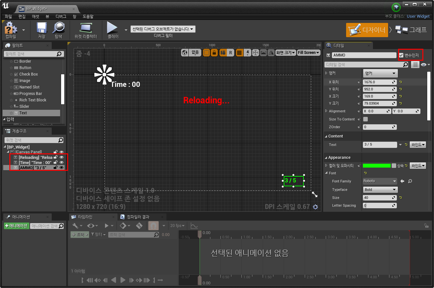Open the 20 fps frame rate dropdown
Viewport: 434px width, 288px height.
[177, 226]
